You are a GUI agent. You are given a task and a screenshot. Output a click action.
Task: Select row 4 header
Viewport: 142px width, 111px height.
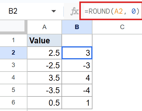[x=13, y=78]
